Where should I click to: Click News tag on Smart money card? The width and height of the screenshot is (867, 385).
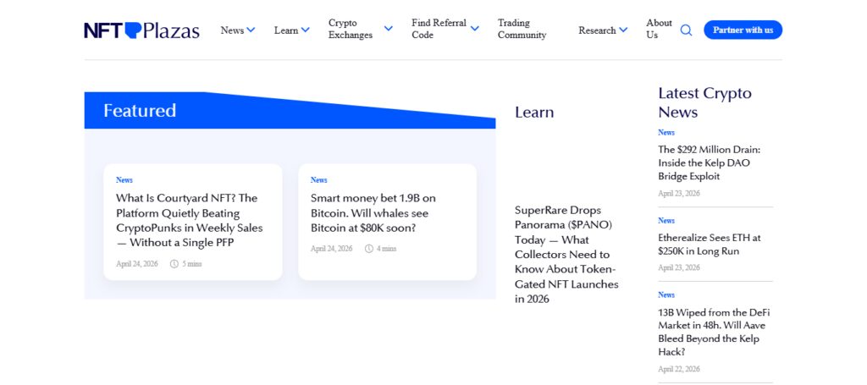pyautogui.click(x=319, y=180)
